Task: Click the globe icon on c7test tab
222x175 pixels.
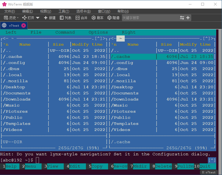Action: tap(4, 25)
